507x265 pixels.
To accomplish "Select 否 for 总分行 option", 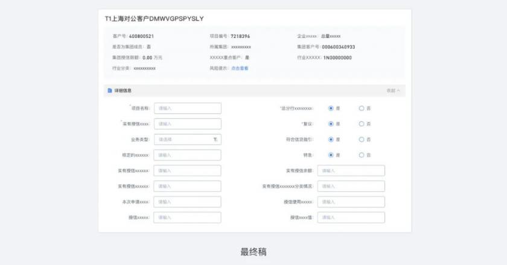I will click(362, 108).
